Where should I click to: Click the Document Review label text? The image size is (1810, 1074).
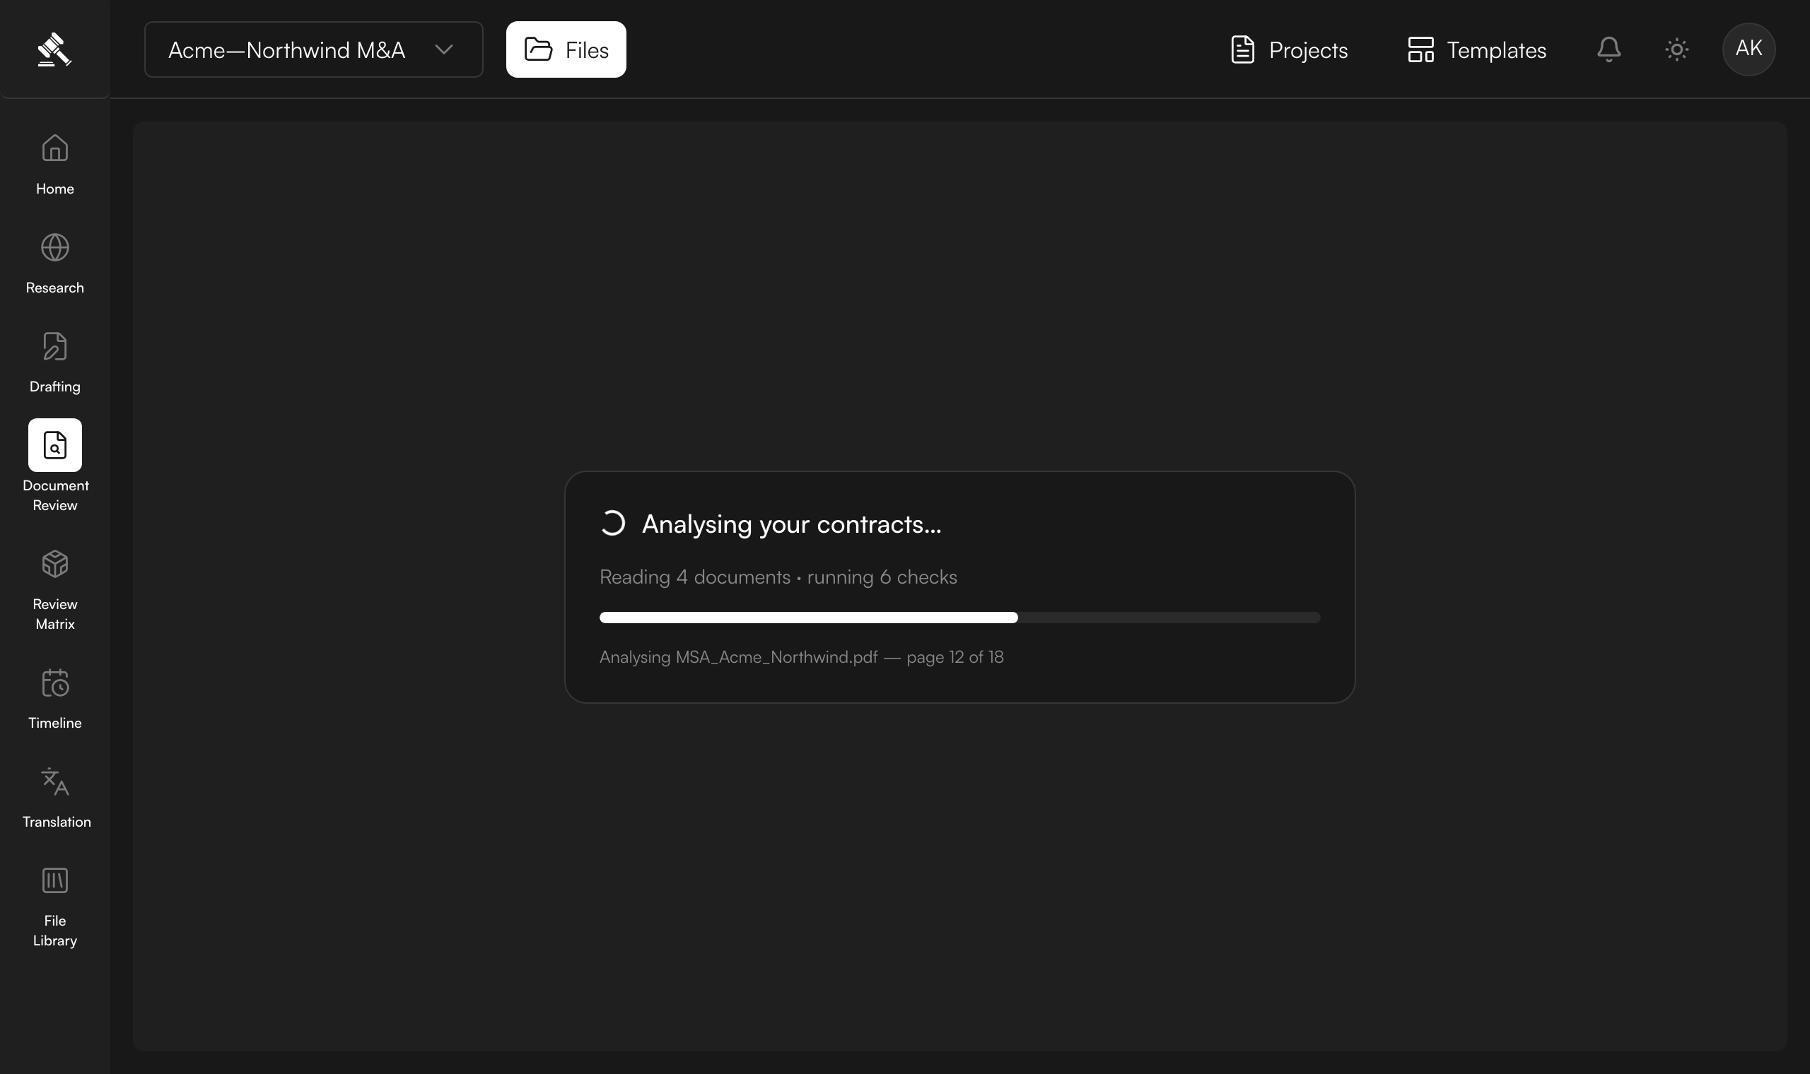(55, 495)
